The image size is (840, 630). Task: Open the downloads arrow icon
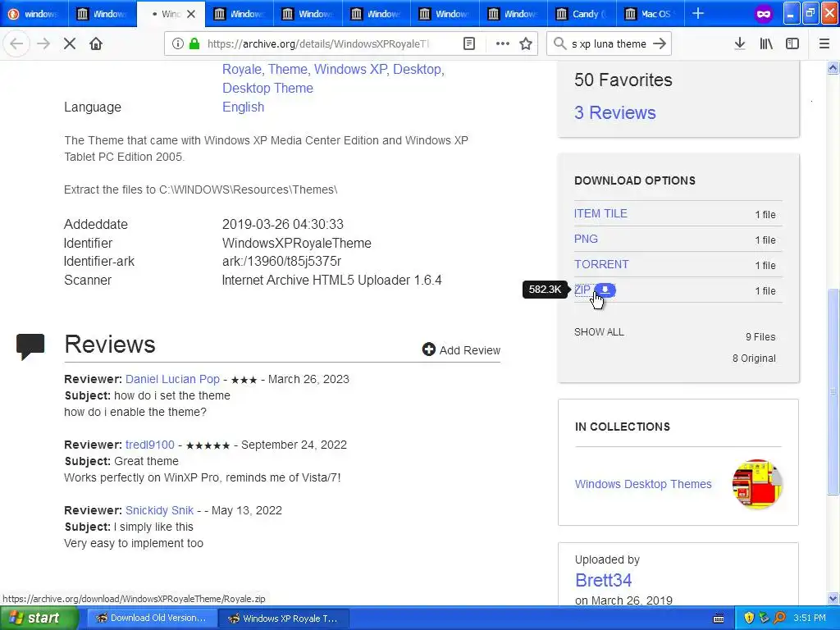[740, 44]
